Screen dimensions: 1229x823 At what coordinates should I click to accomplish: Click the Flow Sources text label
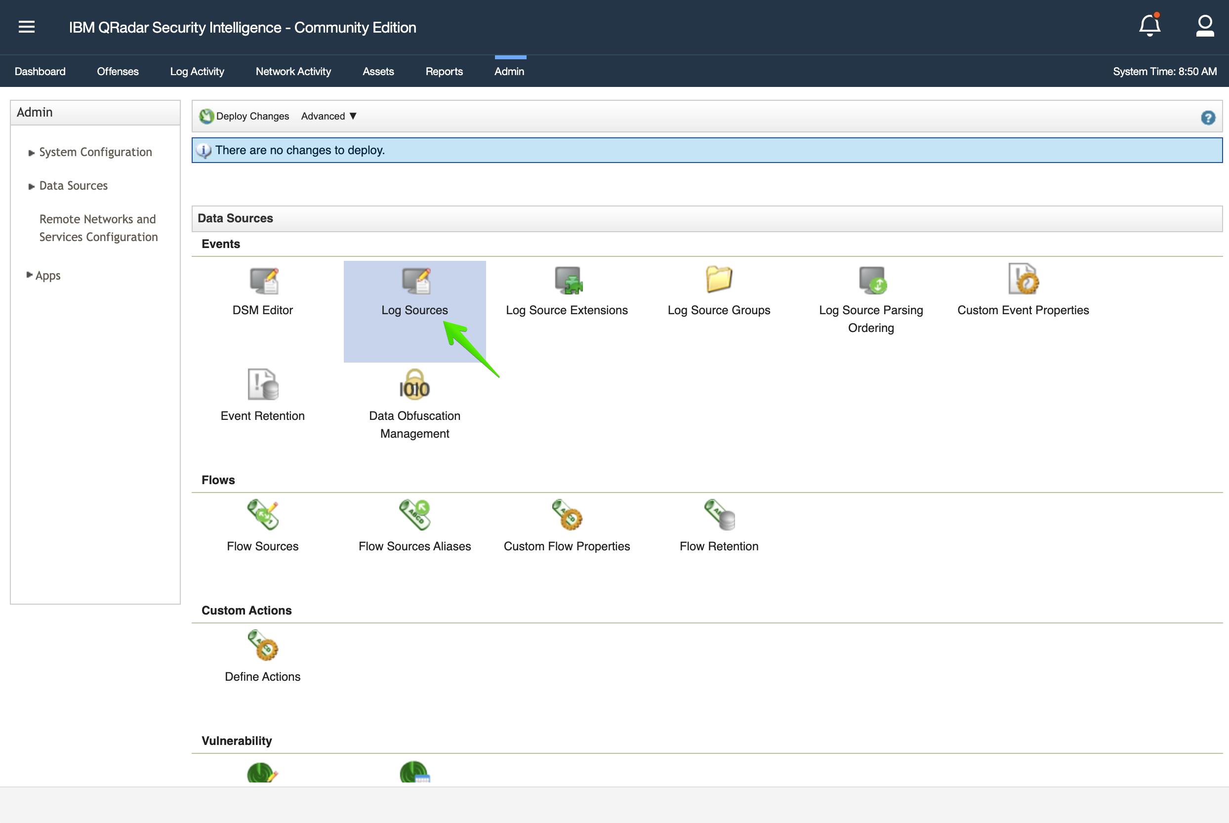coord(263,546)
